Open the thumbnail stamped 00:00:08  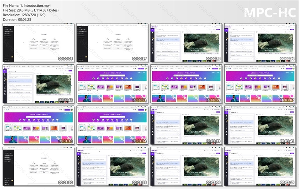click(39, 43)
